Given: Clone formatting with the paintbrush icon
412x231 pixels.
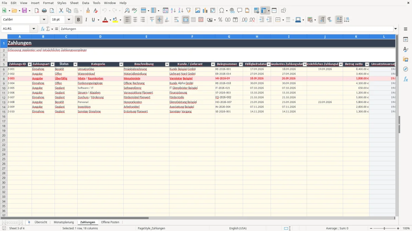Looking at the screenshot, I should point(88,11).
